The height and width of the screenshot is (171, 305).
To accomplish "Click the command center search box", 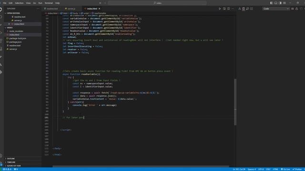I will 157,3.
